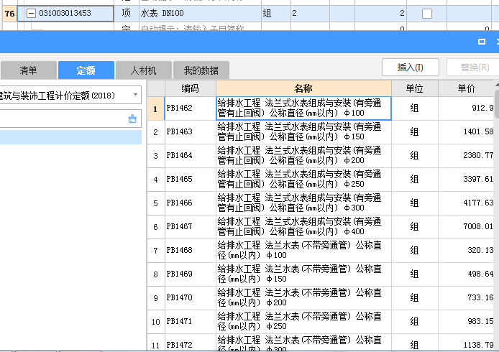This screenshot has height=352, width=499.
Task: Select quota code PB1465
Action: pyautogui.click(x=191, y=180)
